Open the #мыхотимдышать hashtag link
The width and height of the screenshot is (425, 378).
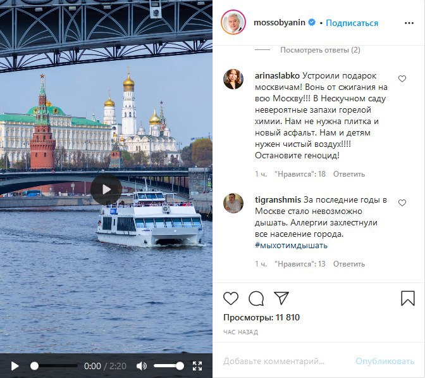pyautogui.click(x=291, y=245)
